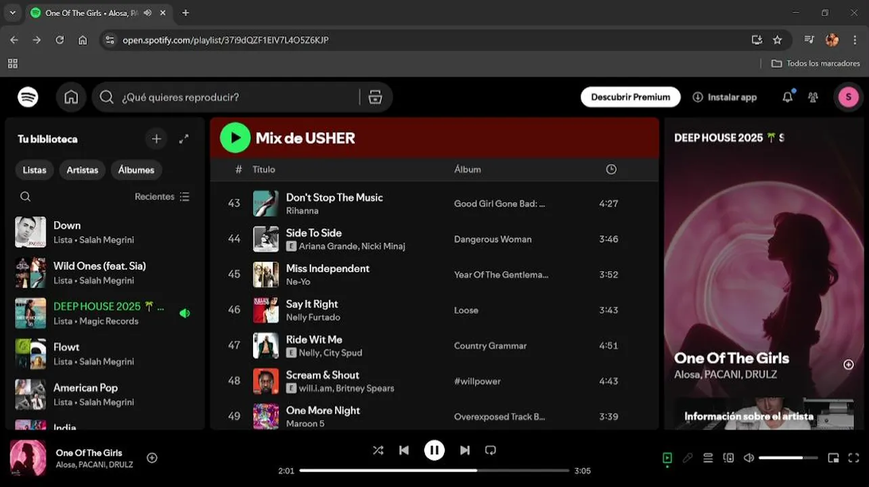
Task: Open the American Pop playlist
Action: pos(105,394)
